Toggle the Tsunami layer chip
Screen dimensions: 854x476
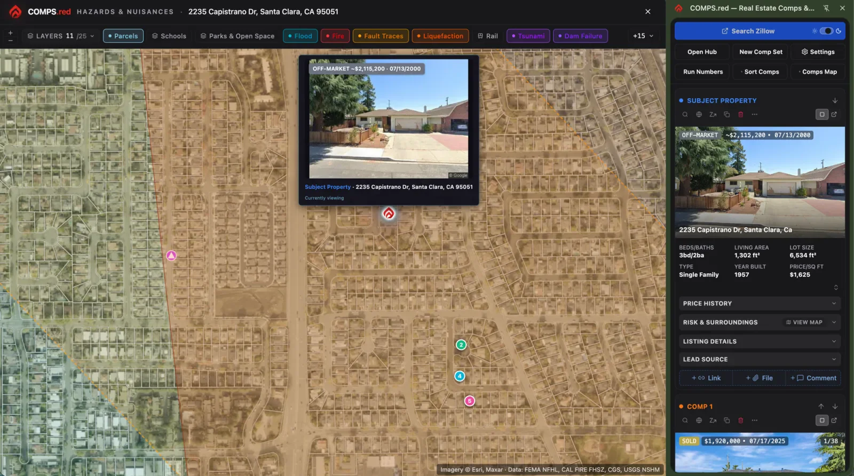click(528, 36)
